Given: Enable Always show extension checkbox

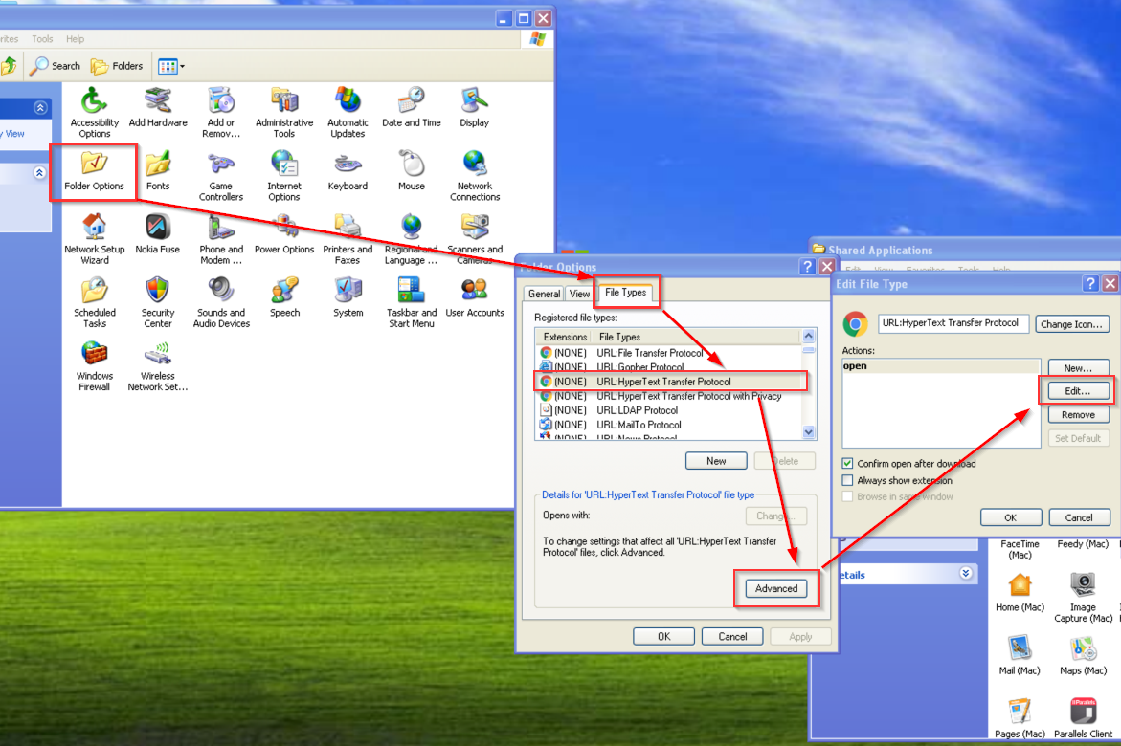Looking at the screenshot, I should point(847,481).
